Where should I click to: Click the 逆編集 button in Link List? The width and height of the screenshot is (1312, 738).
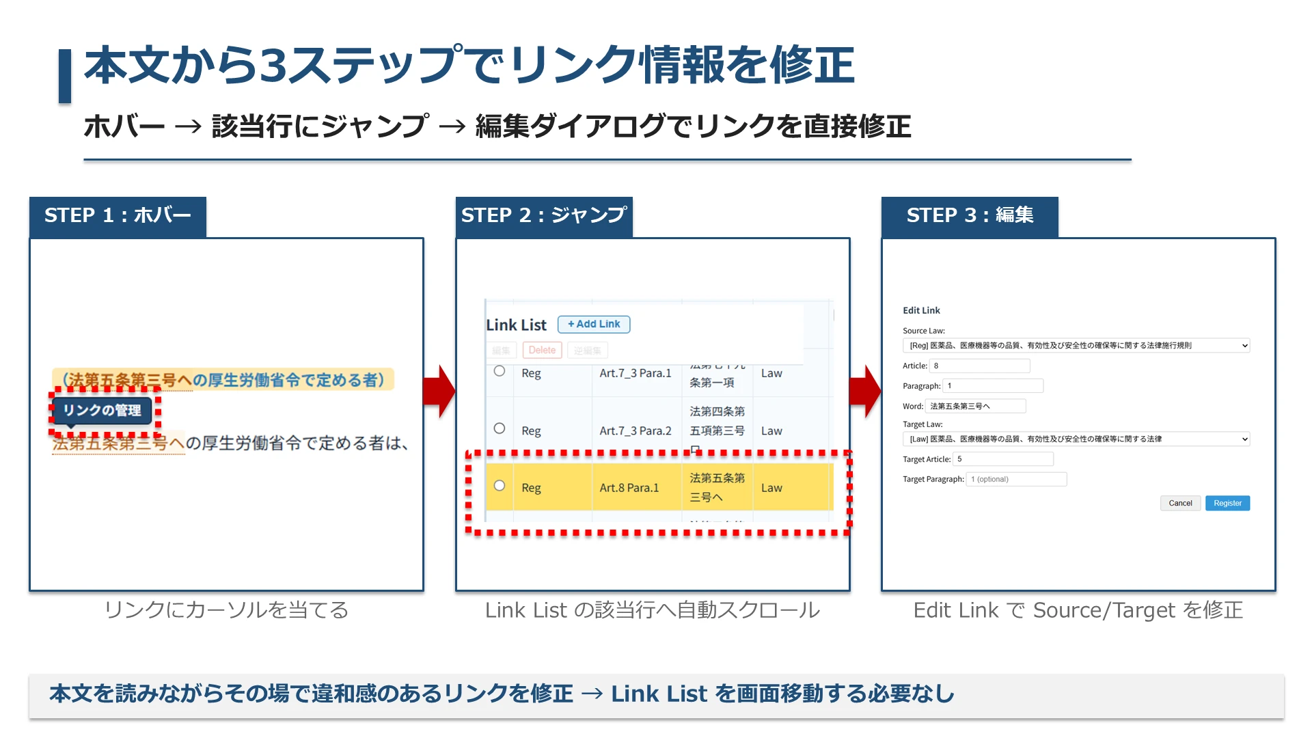click(587, 351)
